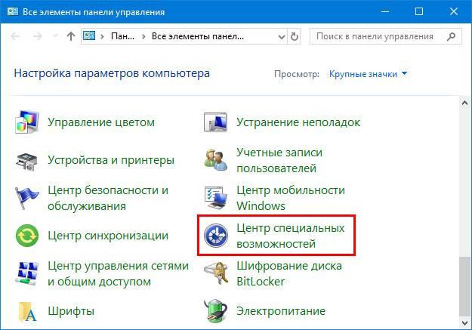
Task: Close the Control Panel window
Action: click(454, 11)
